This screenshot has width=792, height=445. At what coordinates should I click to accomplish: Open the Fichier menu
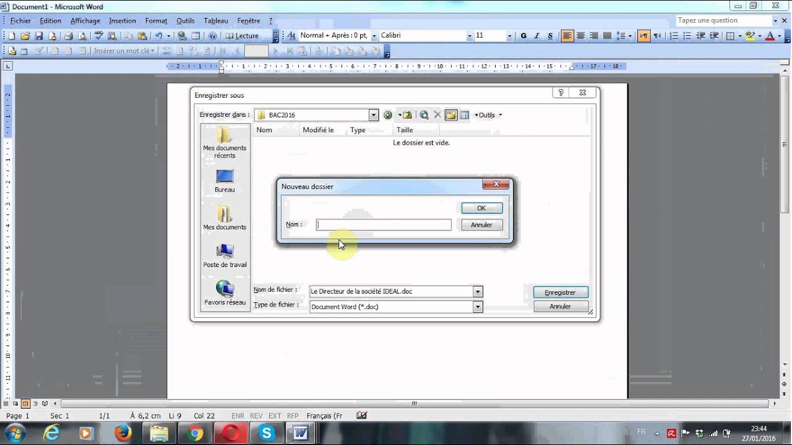20,21
